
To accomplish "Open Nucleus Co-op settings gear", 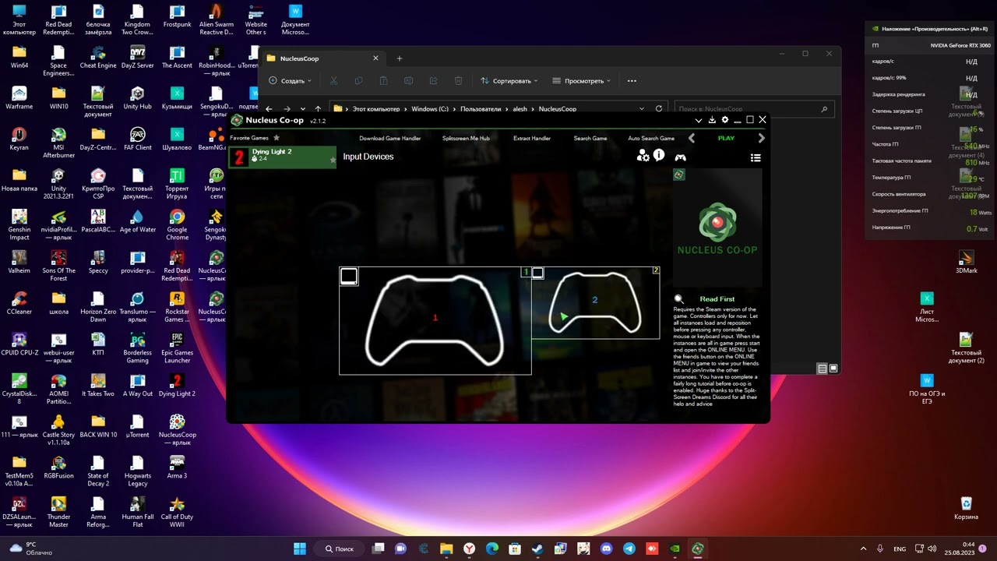I will point(725,120).
